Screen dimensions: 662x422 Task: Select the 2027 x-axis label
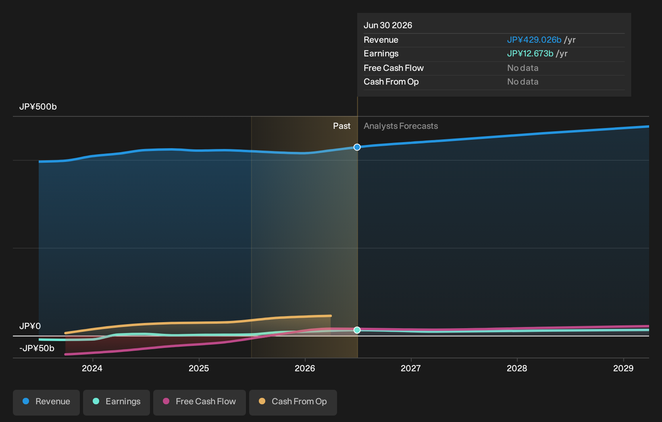point(411,368)
